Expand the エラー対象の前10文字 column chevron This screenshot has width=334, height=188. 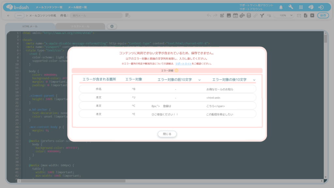click(200, 80)
